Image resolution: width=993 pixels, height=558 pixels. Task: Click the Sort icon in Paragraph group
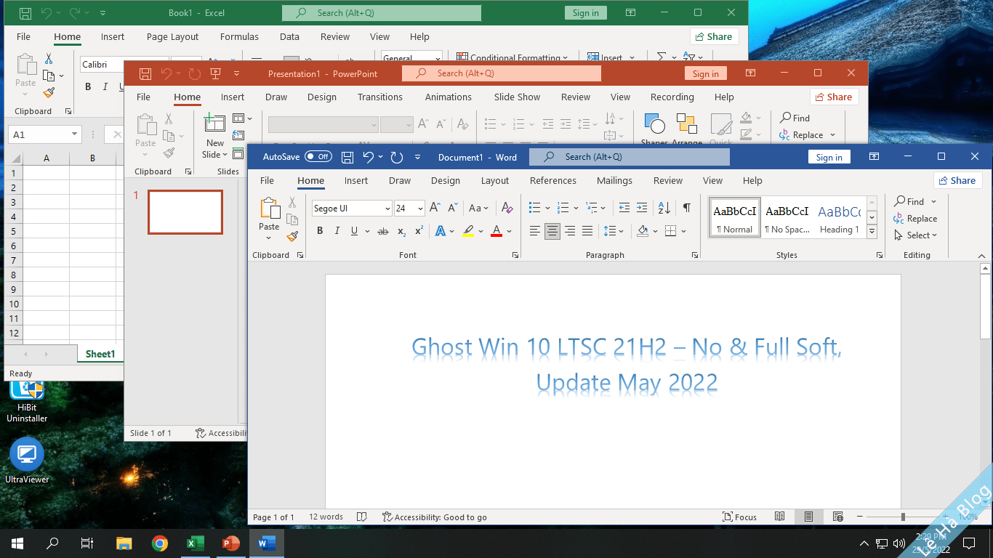pos(664,208)
